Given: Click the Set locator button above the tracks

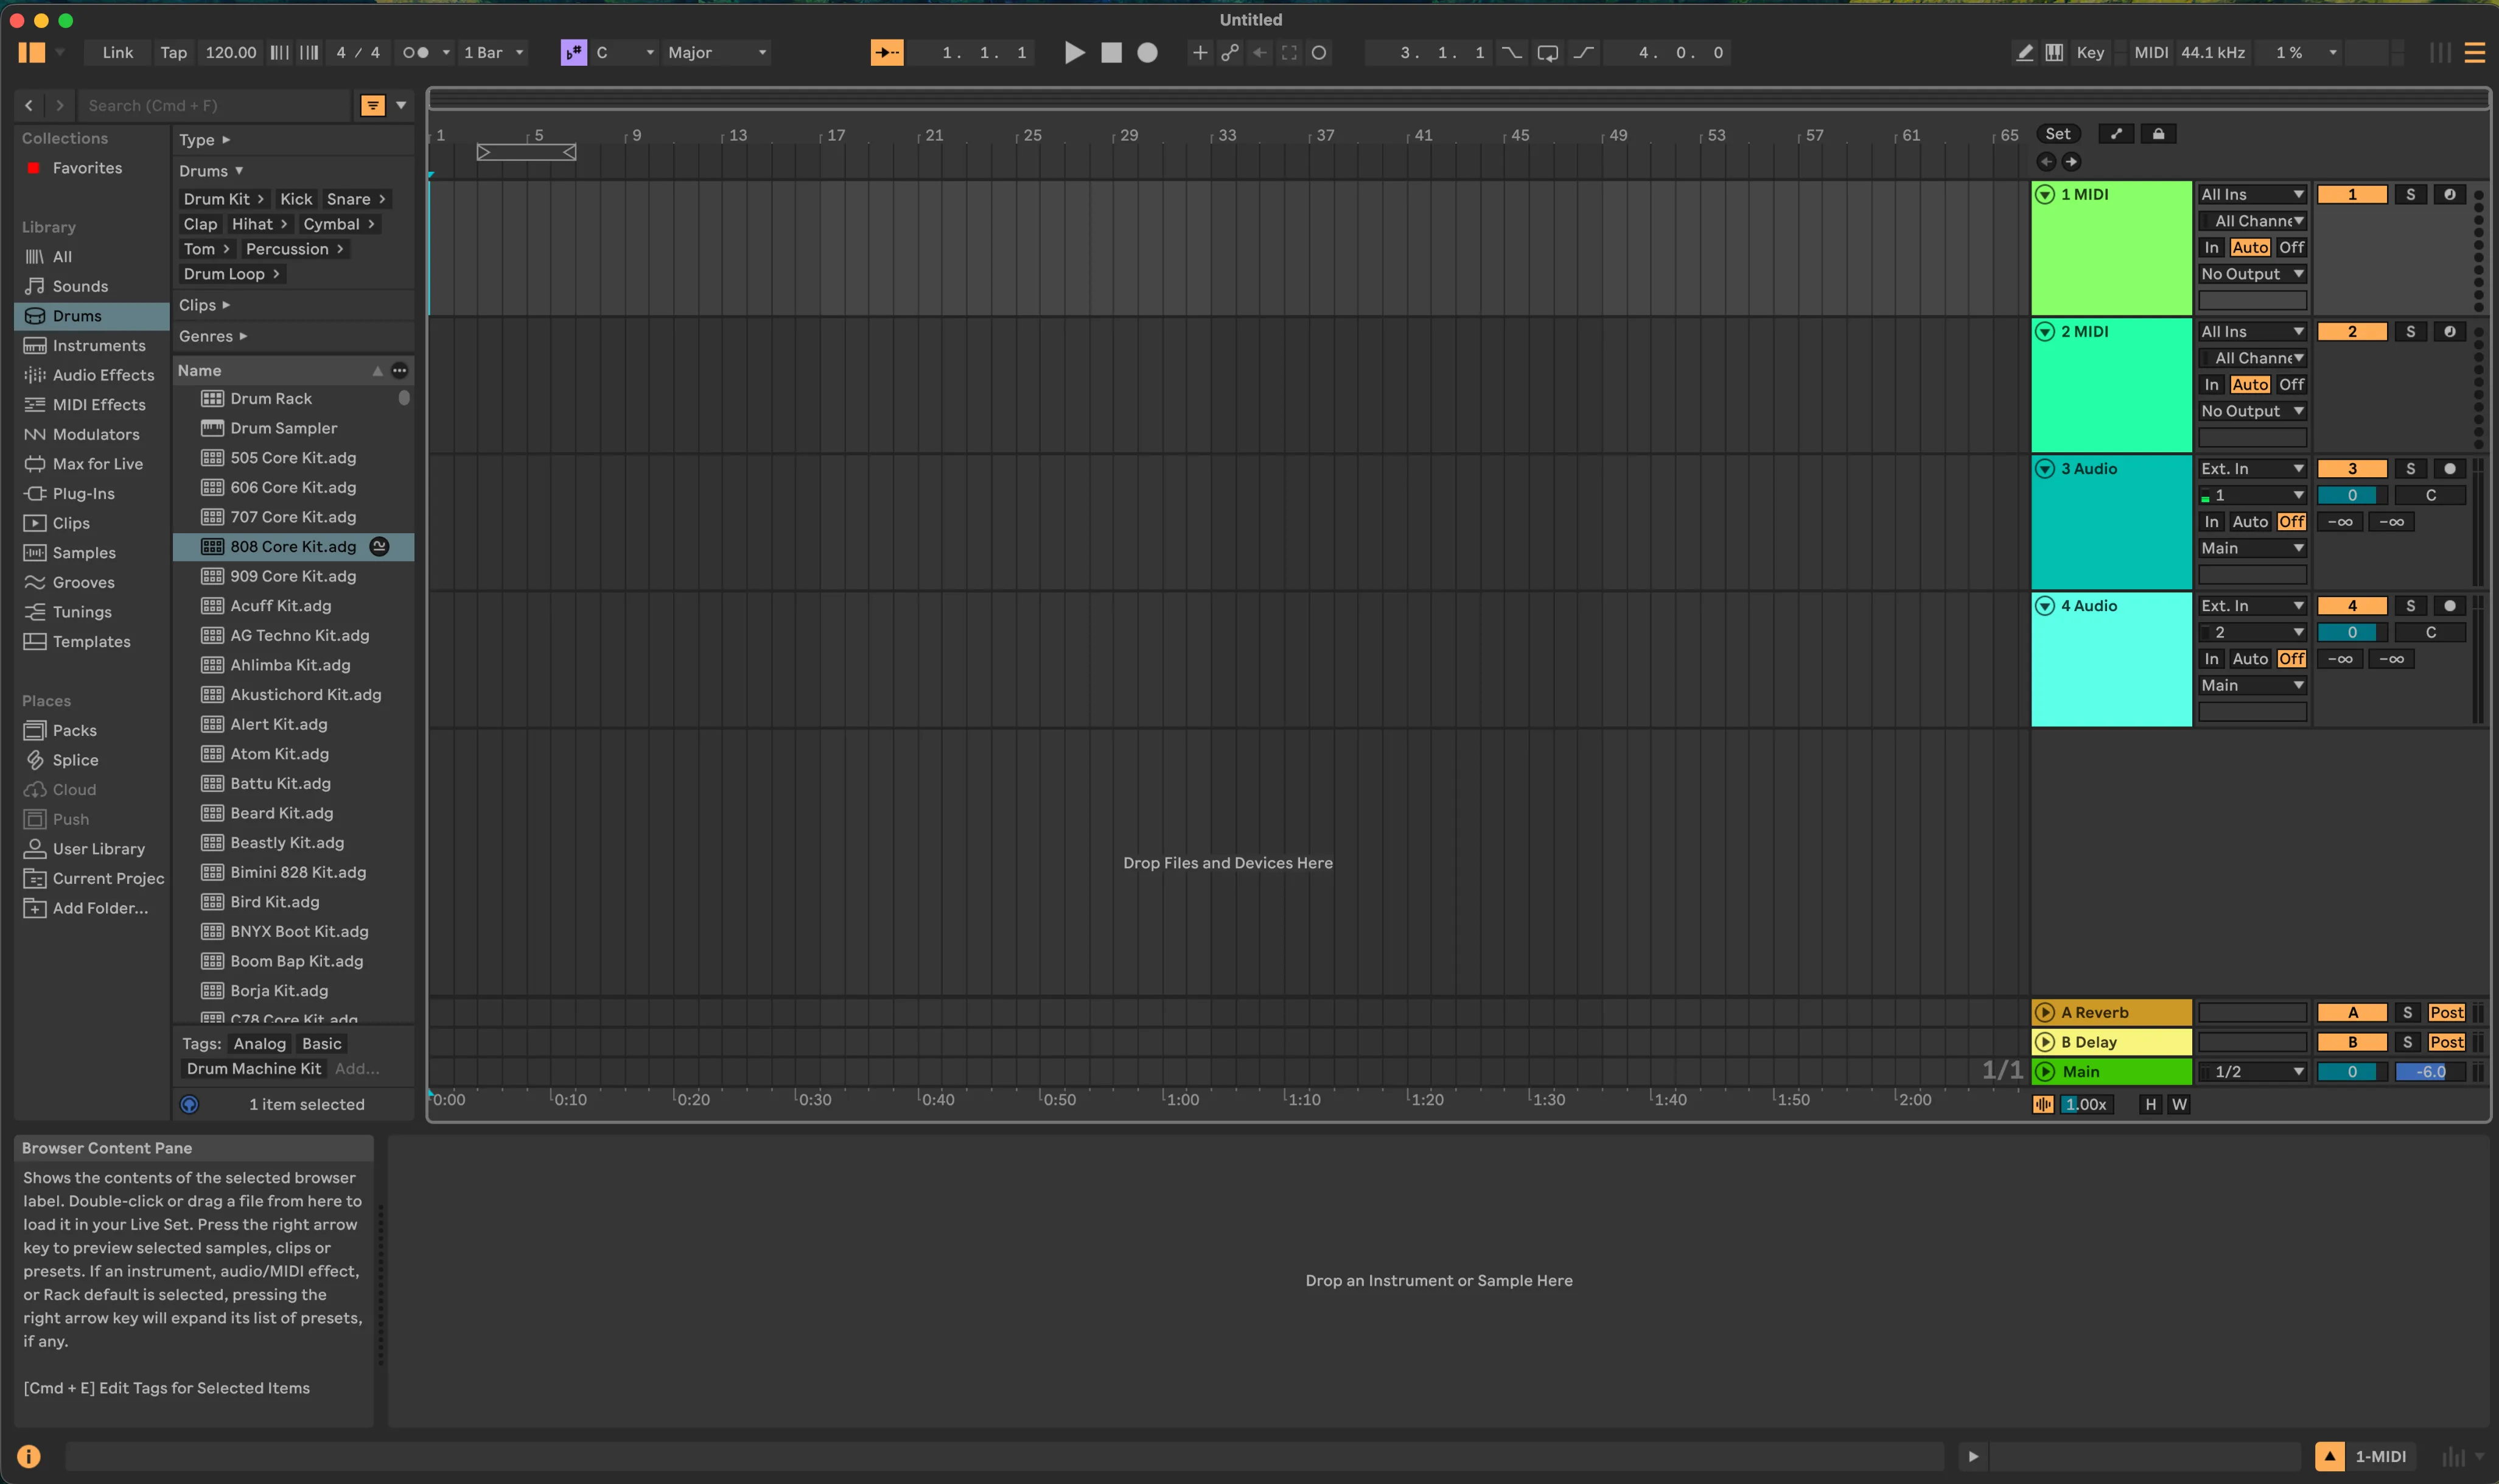Looking at the screenshot, I should [x=2058, y=133].
